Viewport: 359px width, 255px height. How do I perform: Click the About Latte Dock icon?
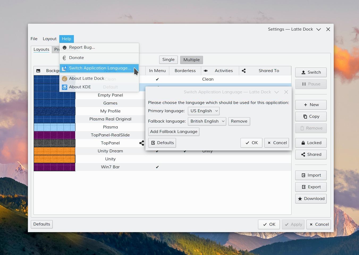pyautogui.click(x=65, y=79)
